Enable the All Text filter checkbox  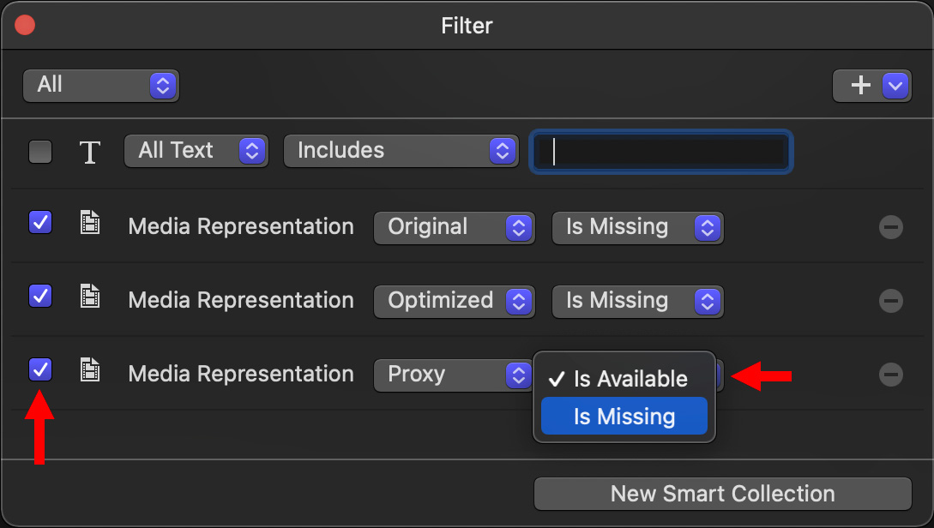(40, 151)
